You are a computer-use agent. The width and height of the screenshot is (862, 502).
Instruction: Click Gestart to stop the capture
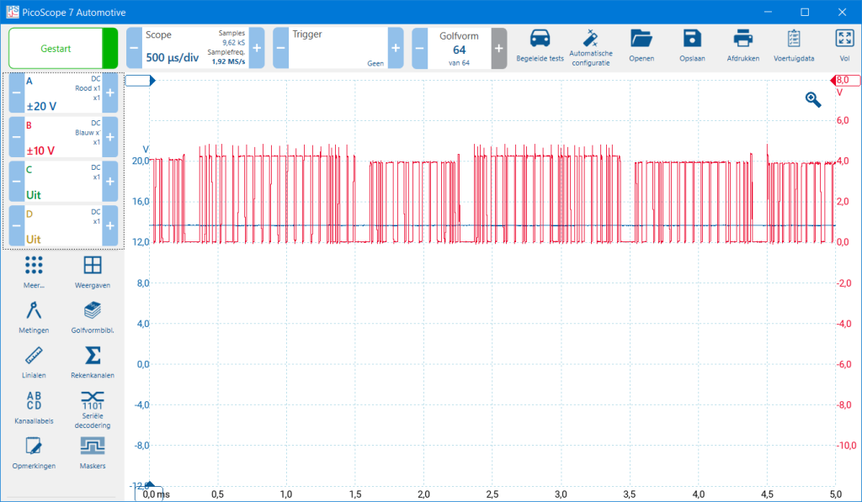tap(56, 48)
